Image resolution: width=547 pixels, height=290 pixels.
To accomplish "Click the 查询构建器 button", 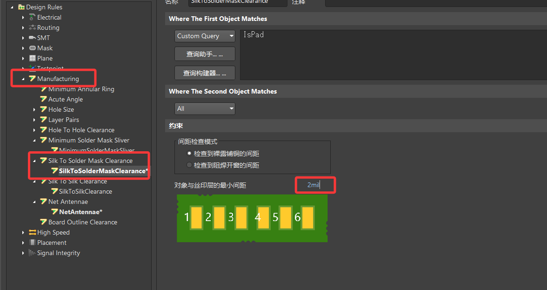I will pos(205,73).
